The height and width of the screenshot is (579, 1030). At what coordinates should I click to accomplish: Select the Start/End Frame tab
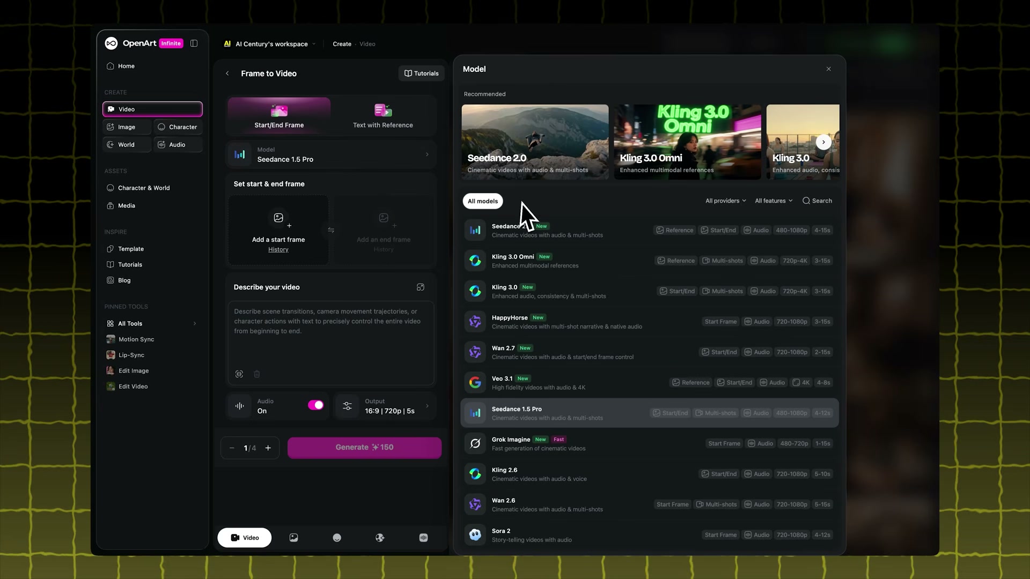coord(279,115)
